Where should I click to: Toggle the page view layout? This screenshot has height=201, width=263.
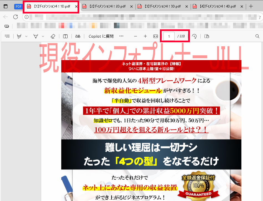[206, 36]
